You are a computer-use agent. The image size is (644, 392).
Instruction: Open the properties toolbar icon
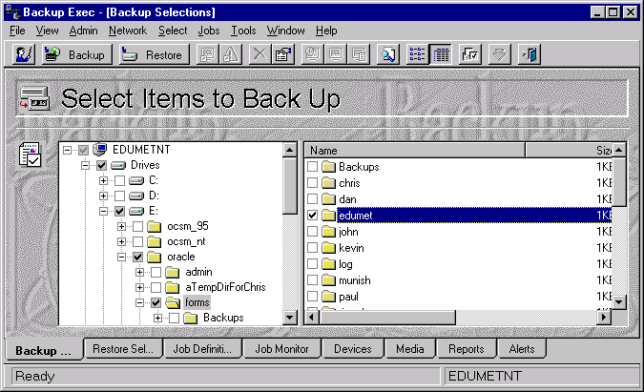coord(283,54)
